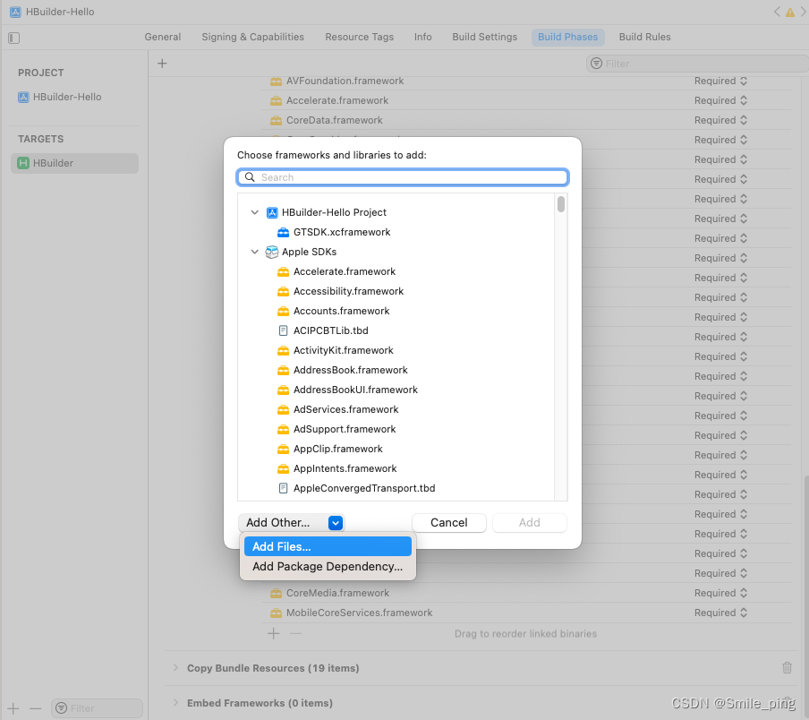This screenshot has width=809, height=720.
Task: Select Accessibility.framework in the list
Action: pos(348,291)
